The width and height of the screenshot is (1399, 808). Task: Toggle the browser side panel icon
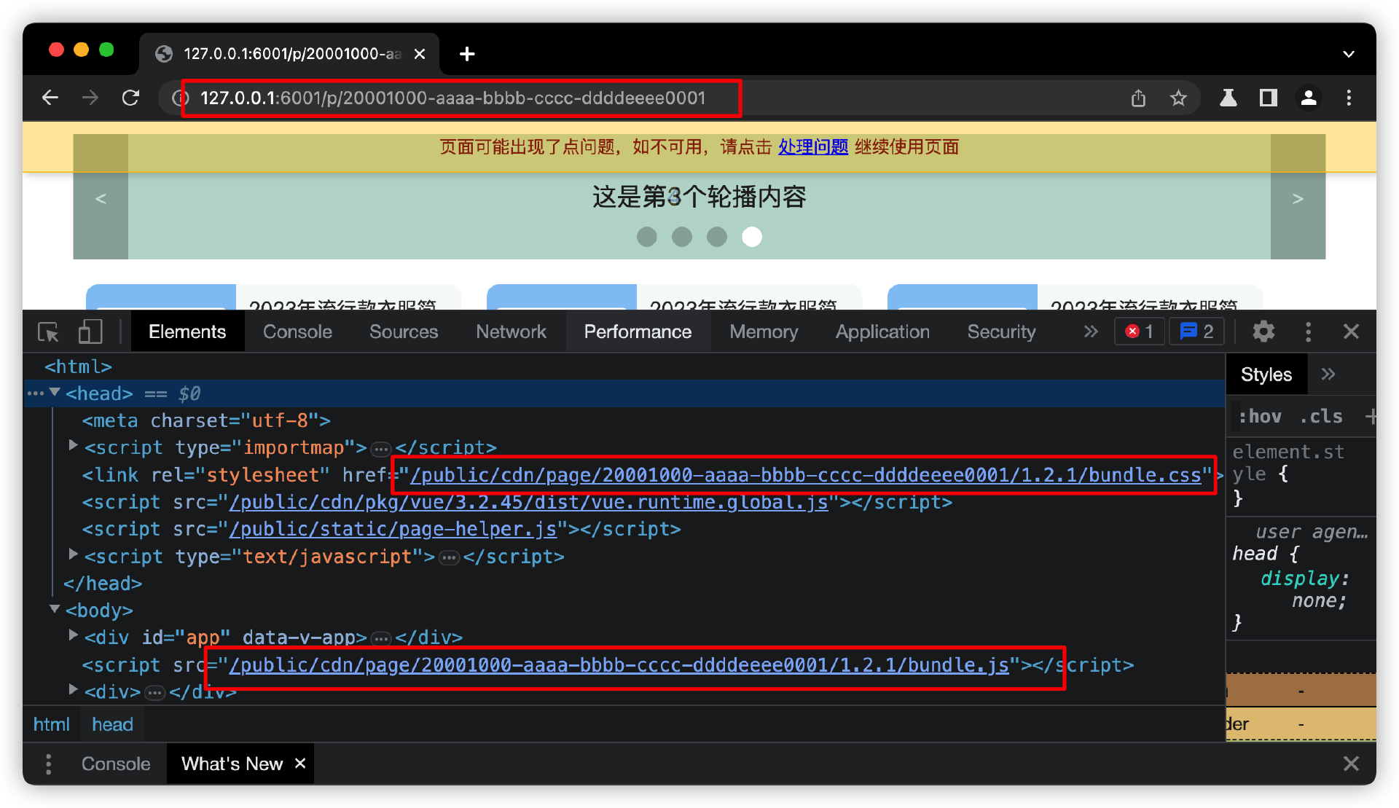pos(1268,98)
